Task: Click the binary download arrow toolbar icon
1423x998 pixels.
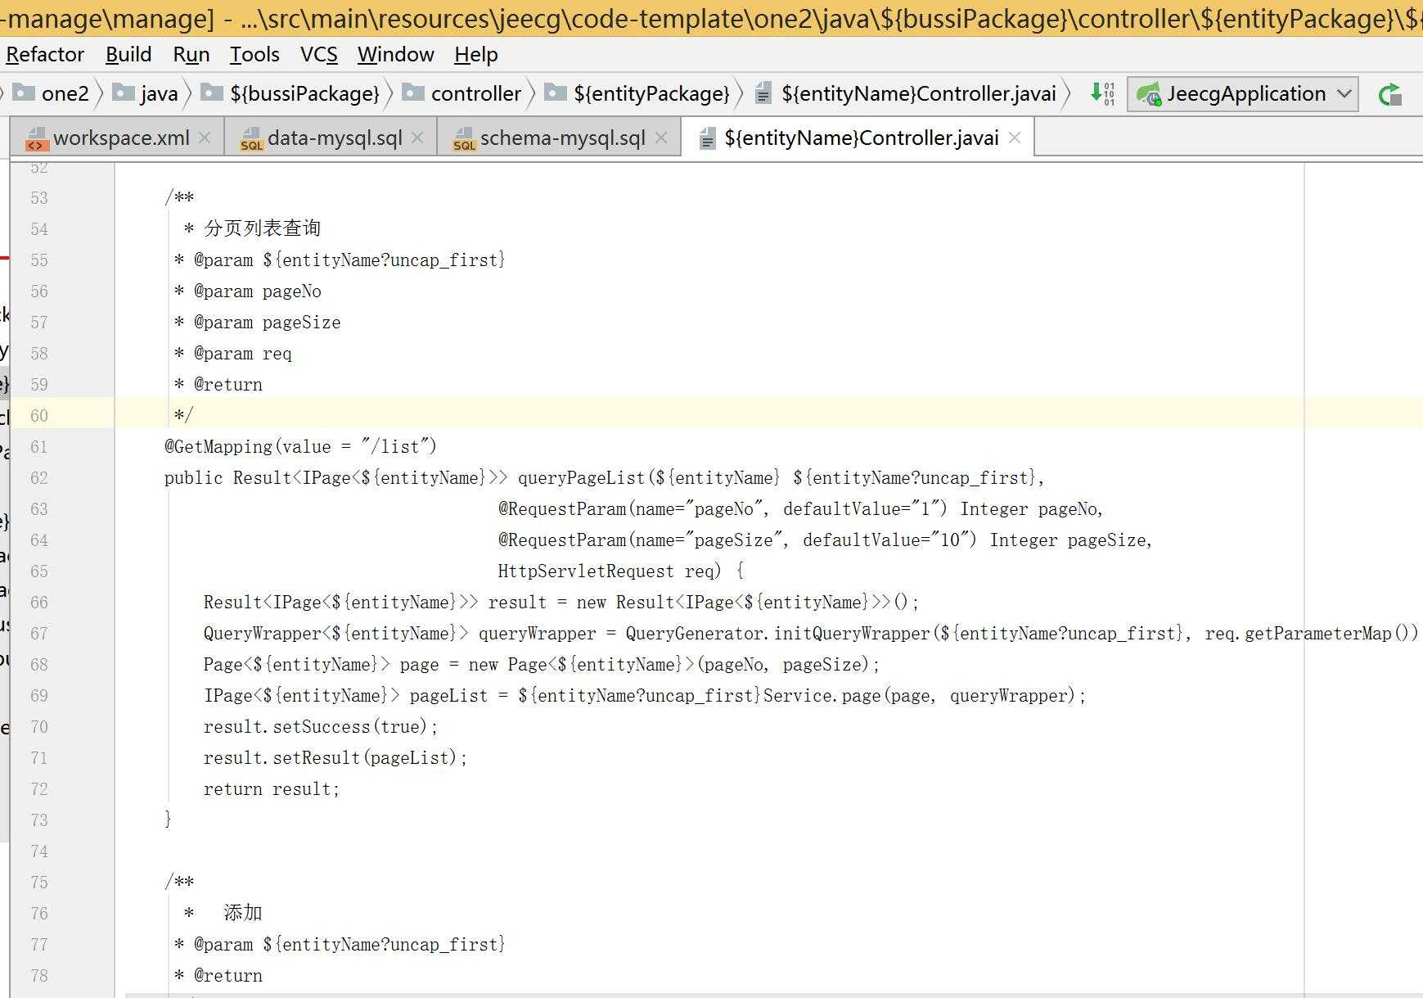Action: coord(1102,93)
